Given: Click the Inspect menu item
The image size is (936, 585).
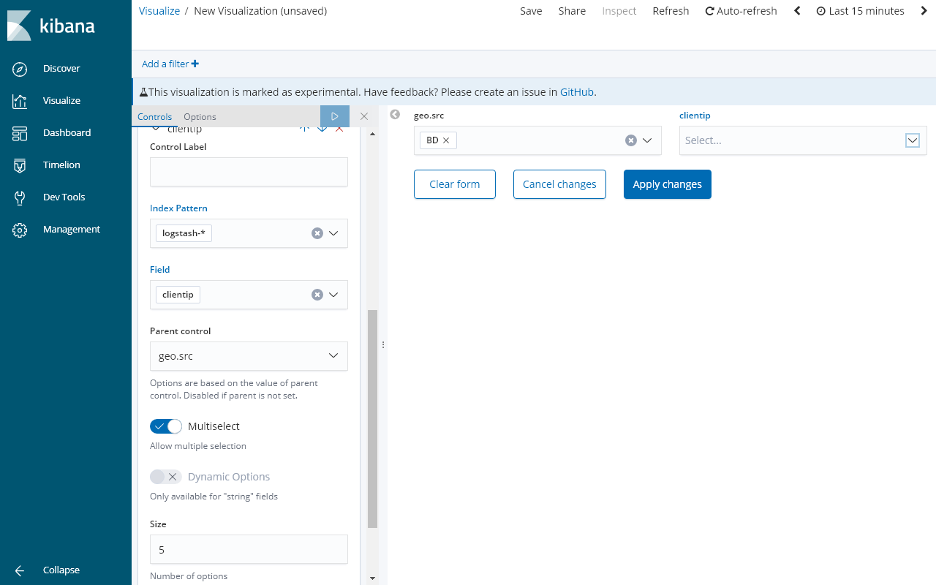Looking at the screenshot, I should pyautogui.click(x=619, y=11).
